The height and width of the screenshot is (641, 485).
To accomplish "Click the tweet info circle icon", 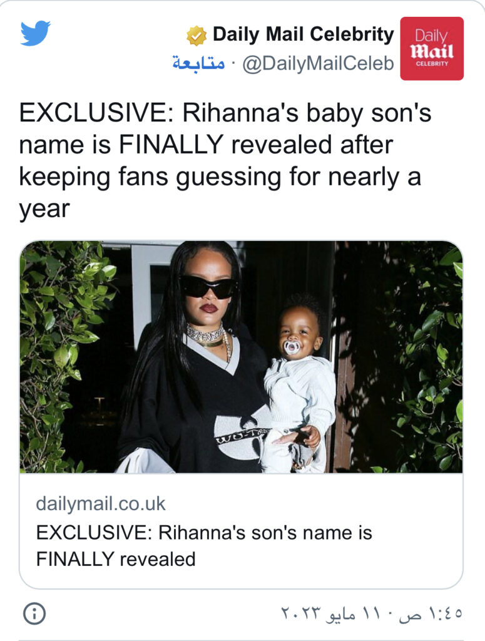I will pyautogui.click(x=34, y=613).
